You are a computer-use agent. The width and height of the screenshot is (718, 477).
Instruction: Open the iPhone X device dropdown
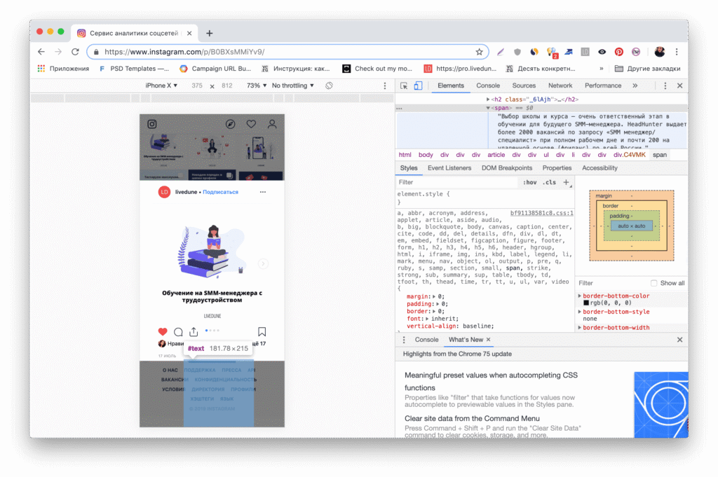pyautogui.click(x=161, y=85)
